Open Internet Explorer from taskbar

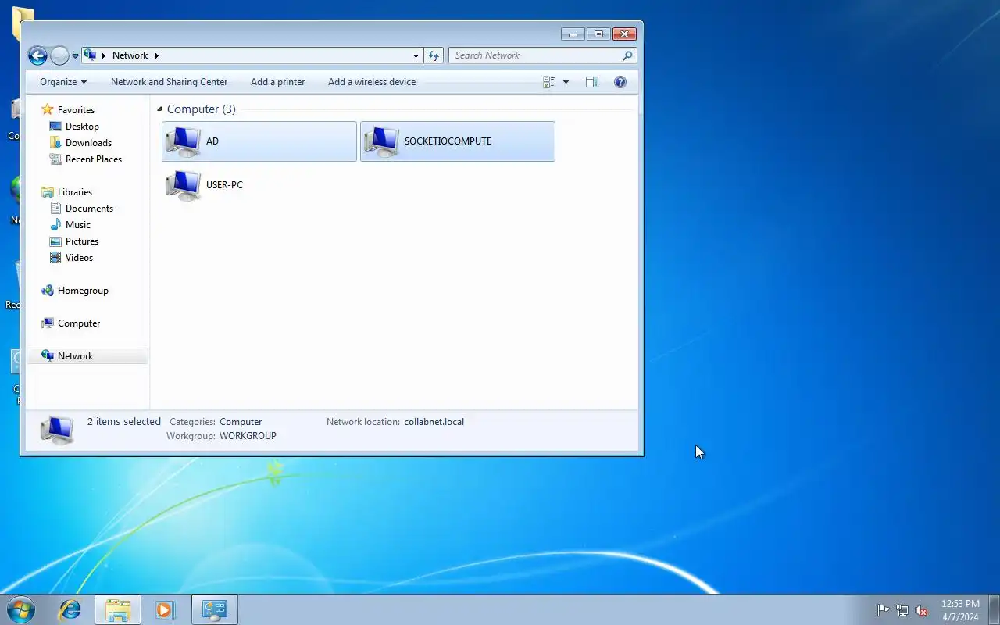coord(70,609)
